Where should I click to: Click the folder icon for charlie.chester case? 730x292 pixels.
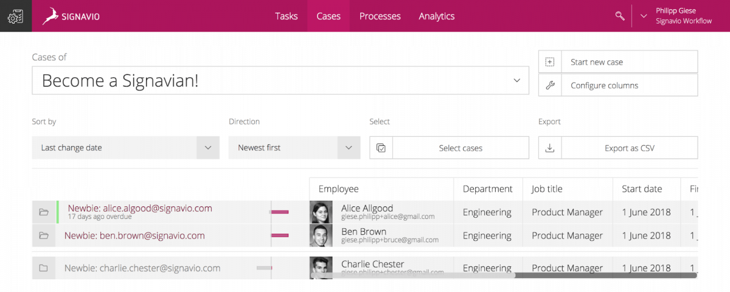click(44, 268)
